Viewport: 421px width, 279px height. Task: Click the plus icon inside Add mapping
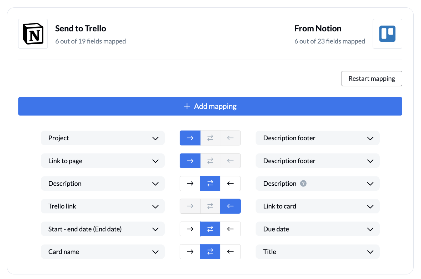[187, 106]
